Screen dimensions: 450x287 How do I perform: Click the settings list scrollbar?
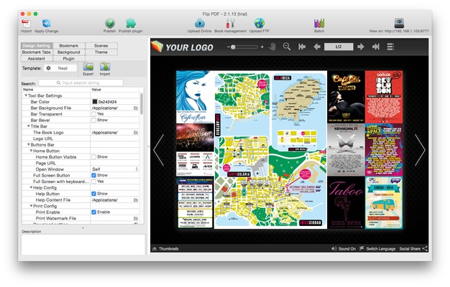click(142, 104)
